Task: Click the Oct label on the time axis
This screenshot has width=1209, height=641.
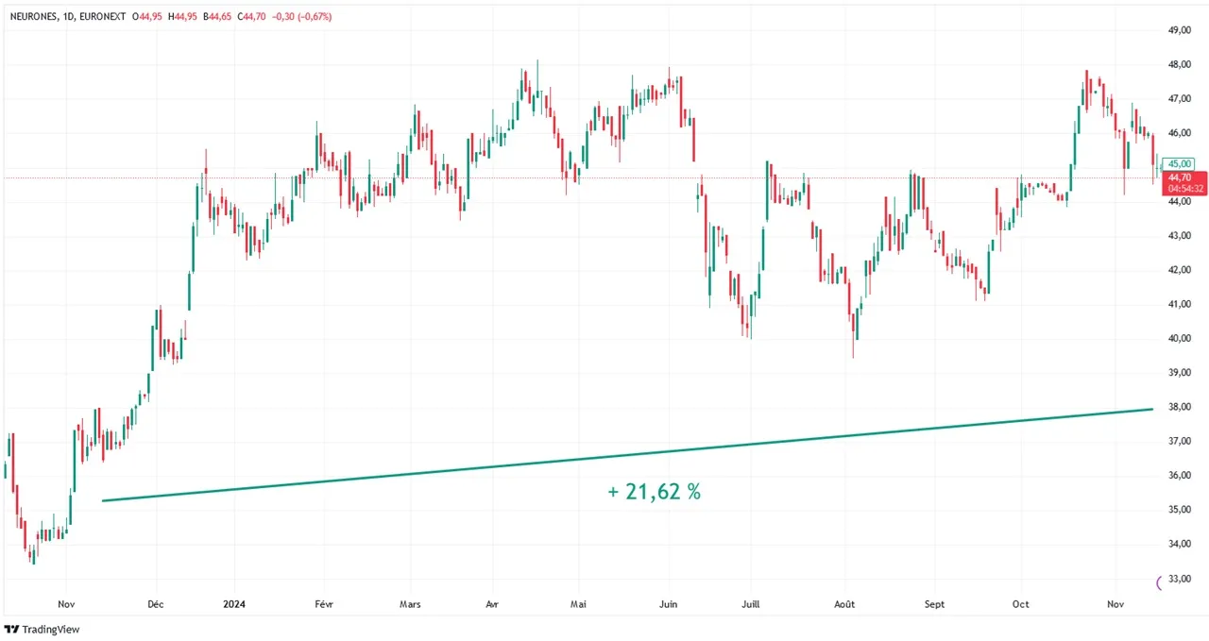Action: (1020, 604)
